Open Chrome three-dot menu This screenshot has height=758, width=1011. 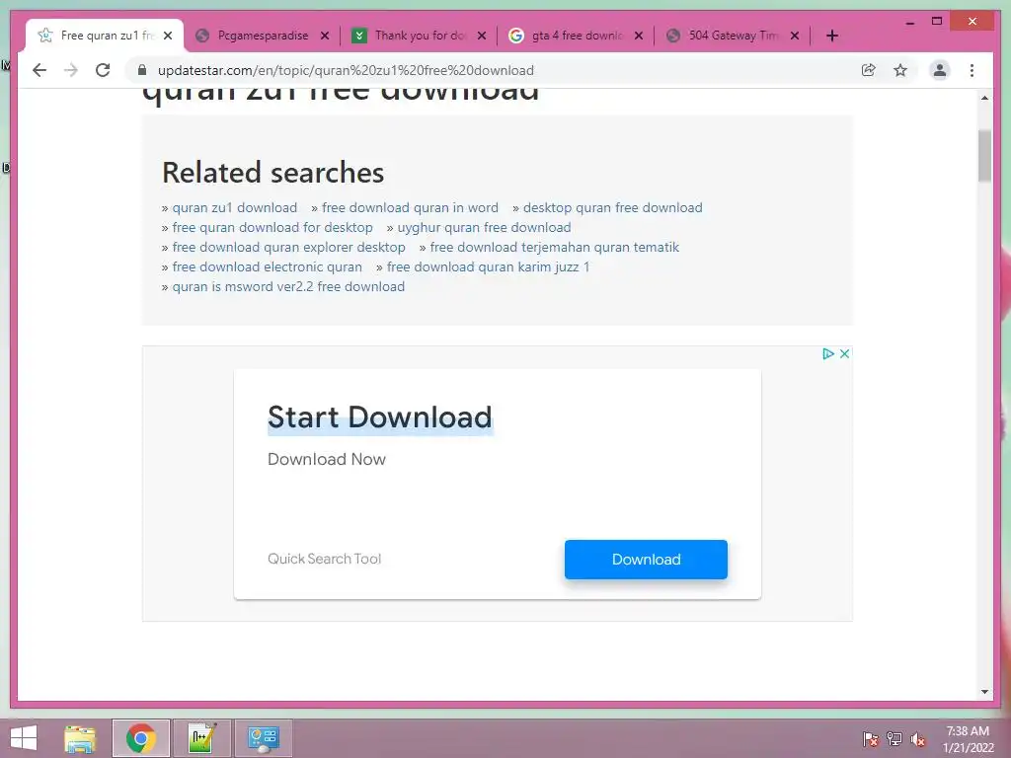972,70
